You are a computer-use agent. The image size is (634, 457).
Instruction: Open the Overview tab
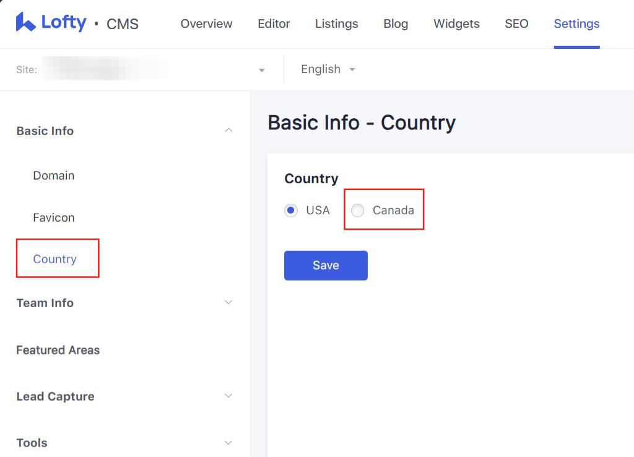[x=206, y=24]
